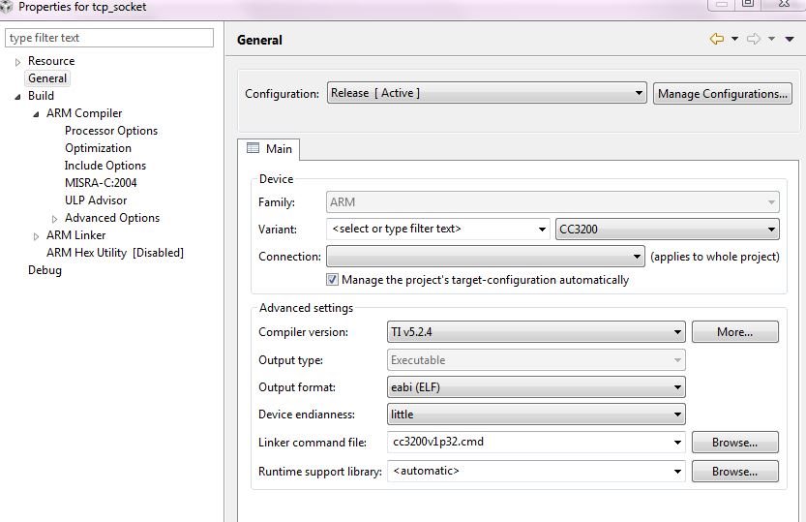Open the view menu triangle icon
This screenshot has height=522, width=806.
(790, 39)
